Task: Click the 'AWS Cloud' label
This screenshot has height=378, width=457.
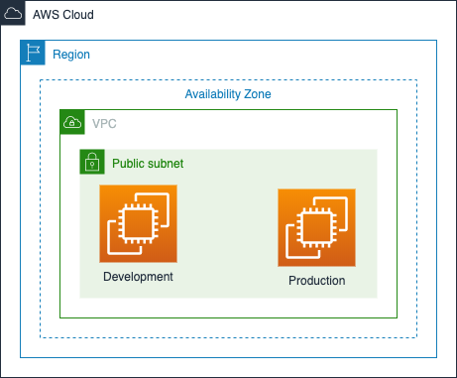Action: [63, 15]
